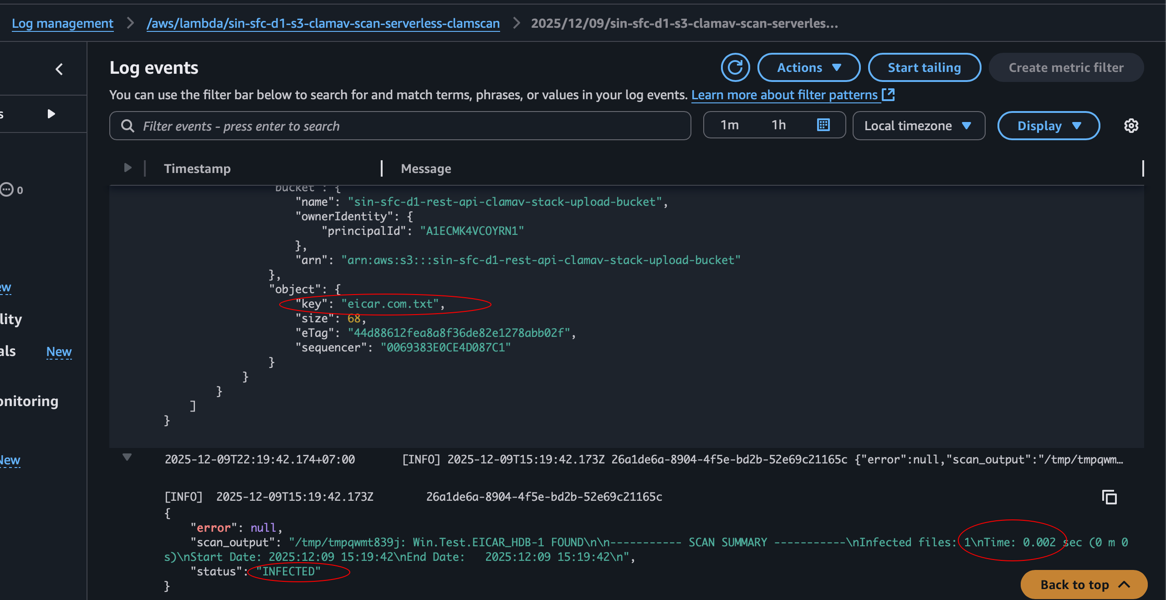Click the "INFECTED" status value

pos(288,571)
